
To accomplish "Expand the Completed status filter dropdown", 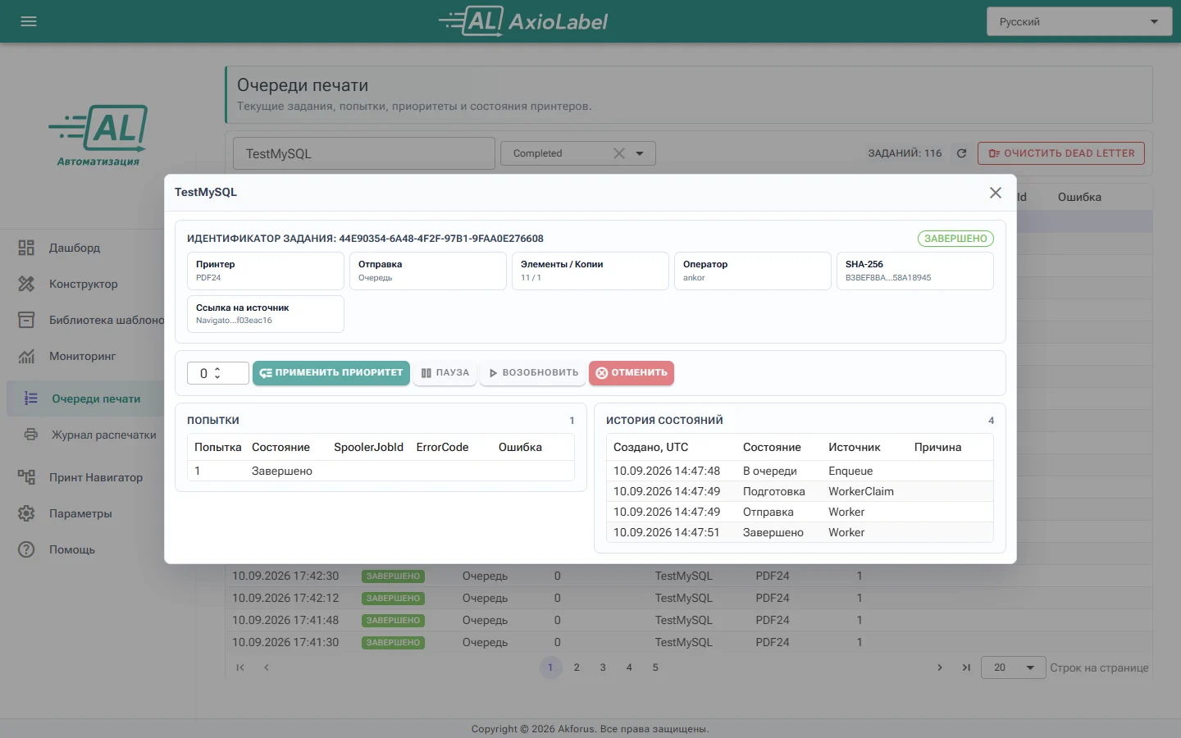I will pos(640,153).
